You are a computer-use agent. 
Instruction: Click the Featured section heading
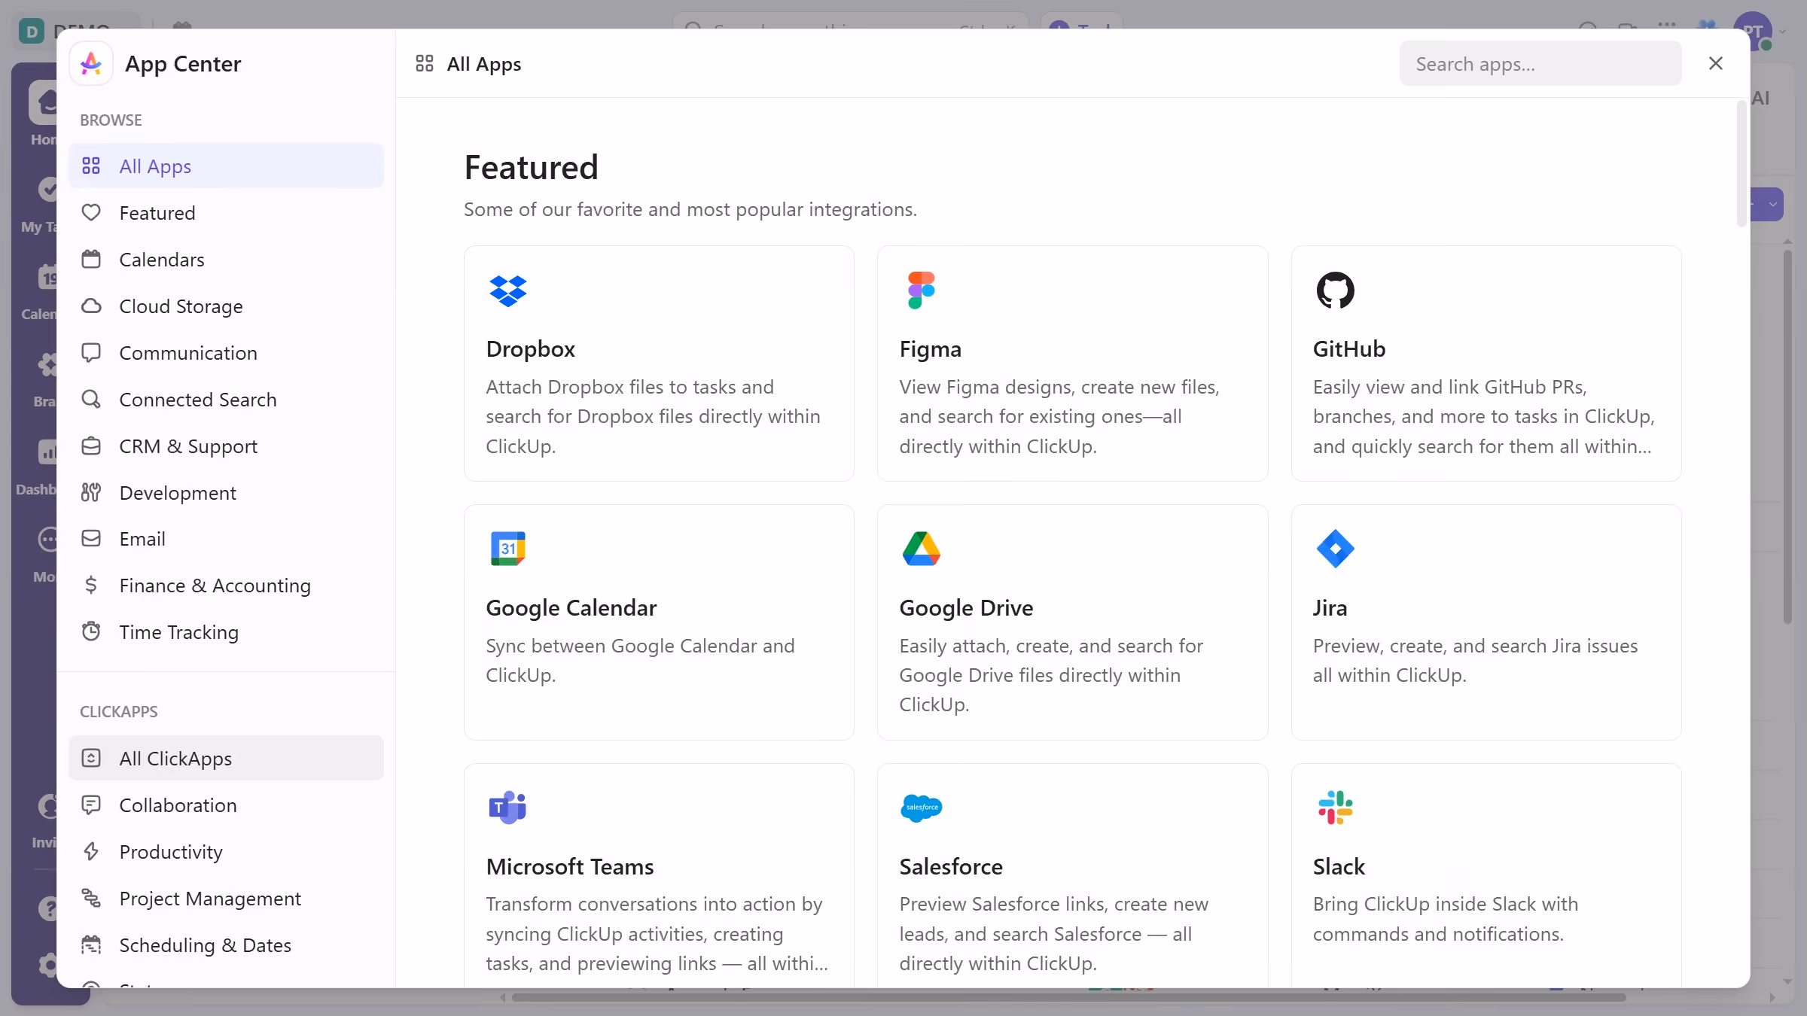531,167
